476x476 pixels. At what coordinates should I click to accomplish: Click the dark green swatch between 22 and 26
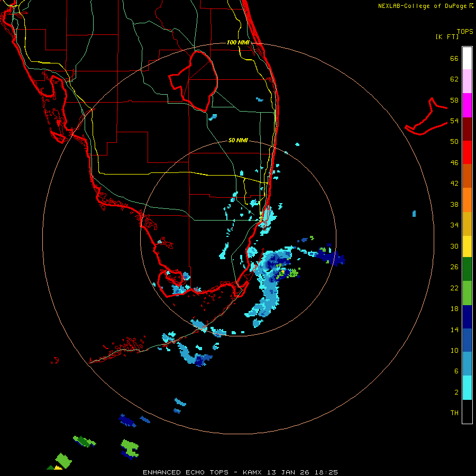[467, 269]
